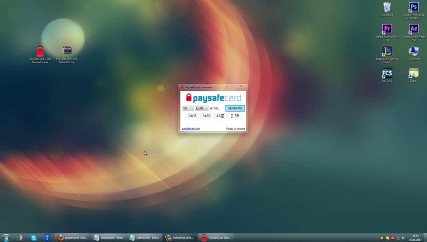Image resolution: width=427 pixels, height=242 pixels.
Task: Open the Computer desktop icon
Action: [x=414, y=53]
